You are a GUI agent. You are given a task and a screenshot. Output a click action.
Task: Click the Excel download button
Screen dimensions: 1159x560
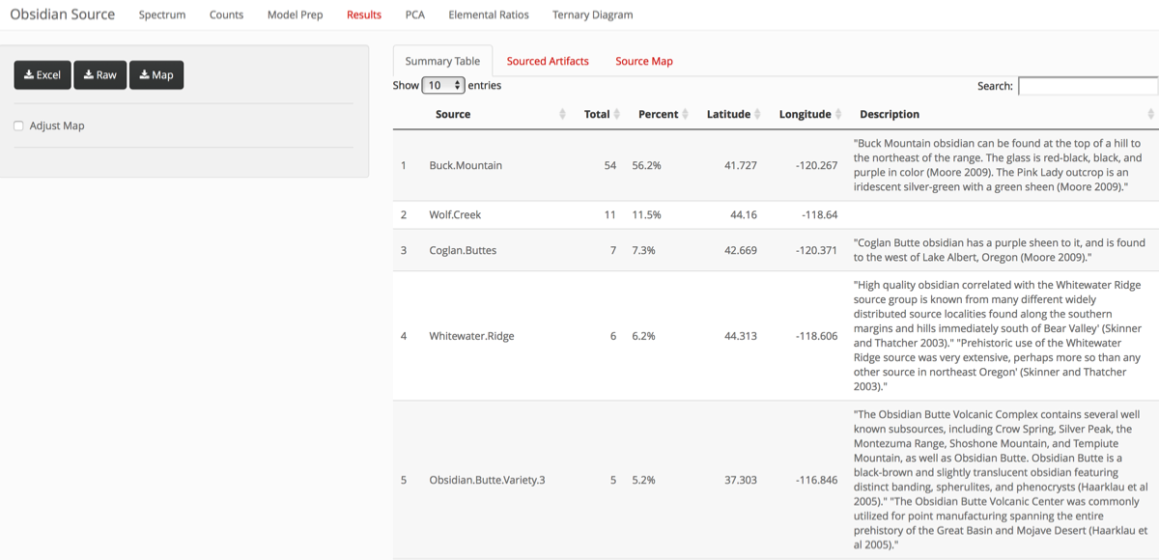(42, 75)
